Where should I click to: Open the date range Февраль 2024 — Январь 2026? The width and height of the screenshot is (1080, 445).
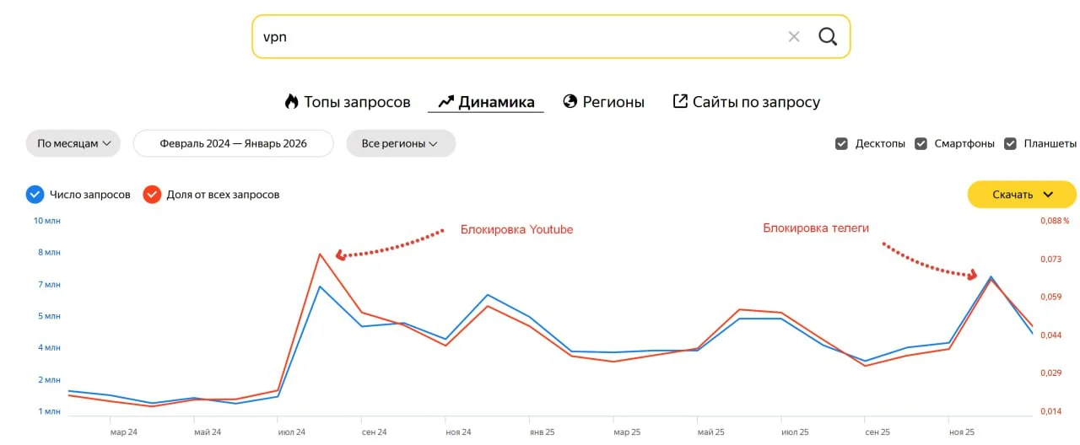(x=234, y=143)
